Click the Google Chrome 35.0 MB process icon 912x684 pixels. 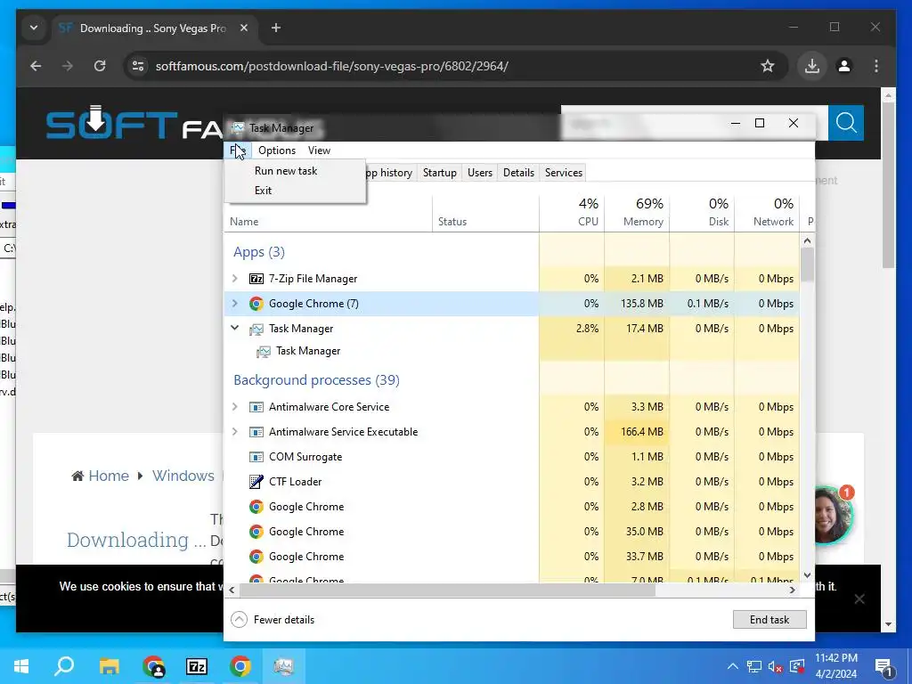pos(256,532)
